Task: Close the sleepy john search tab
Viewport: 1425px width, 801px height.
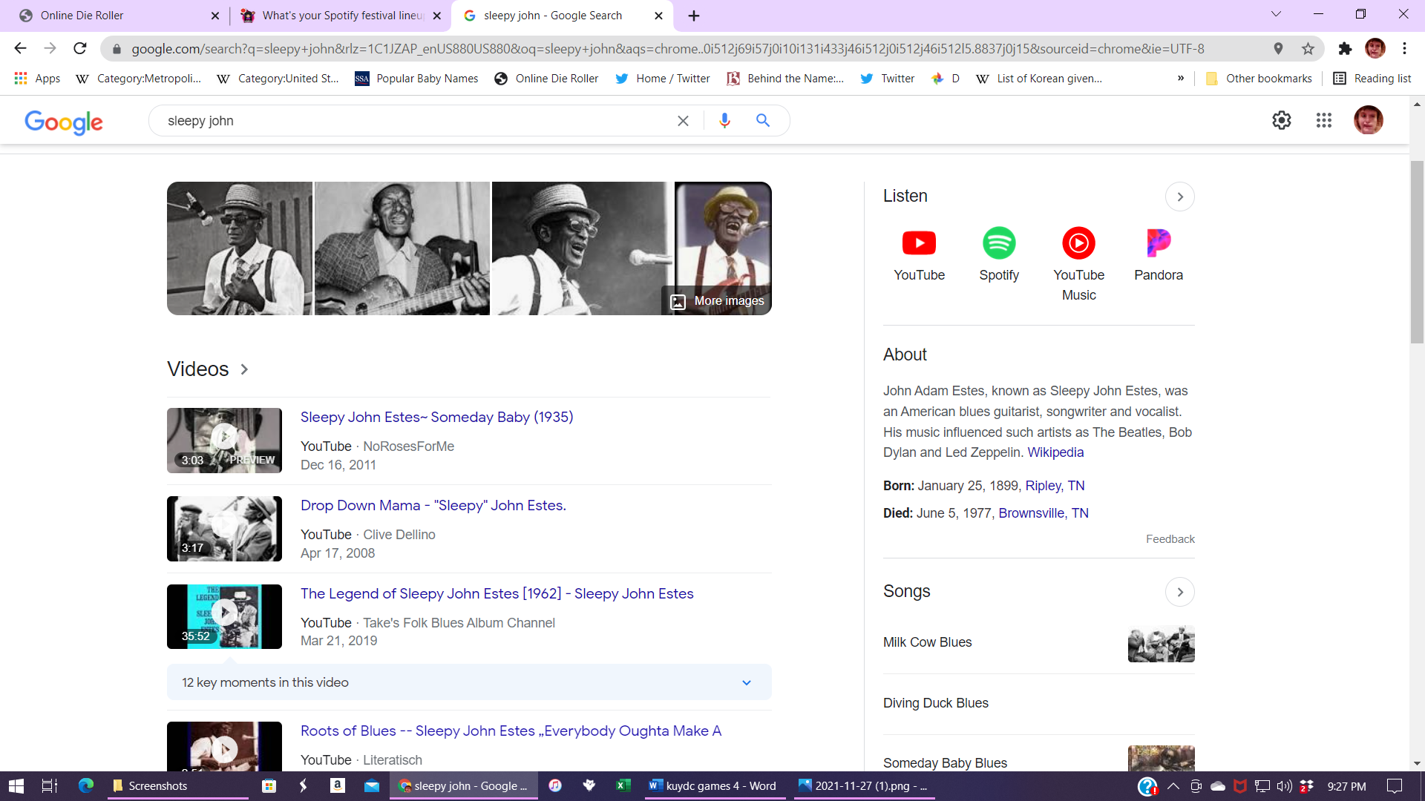Action: [x=658, y=16]
